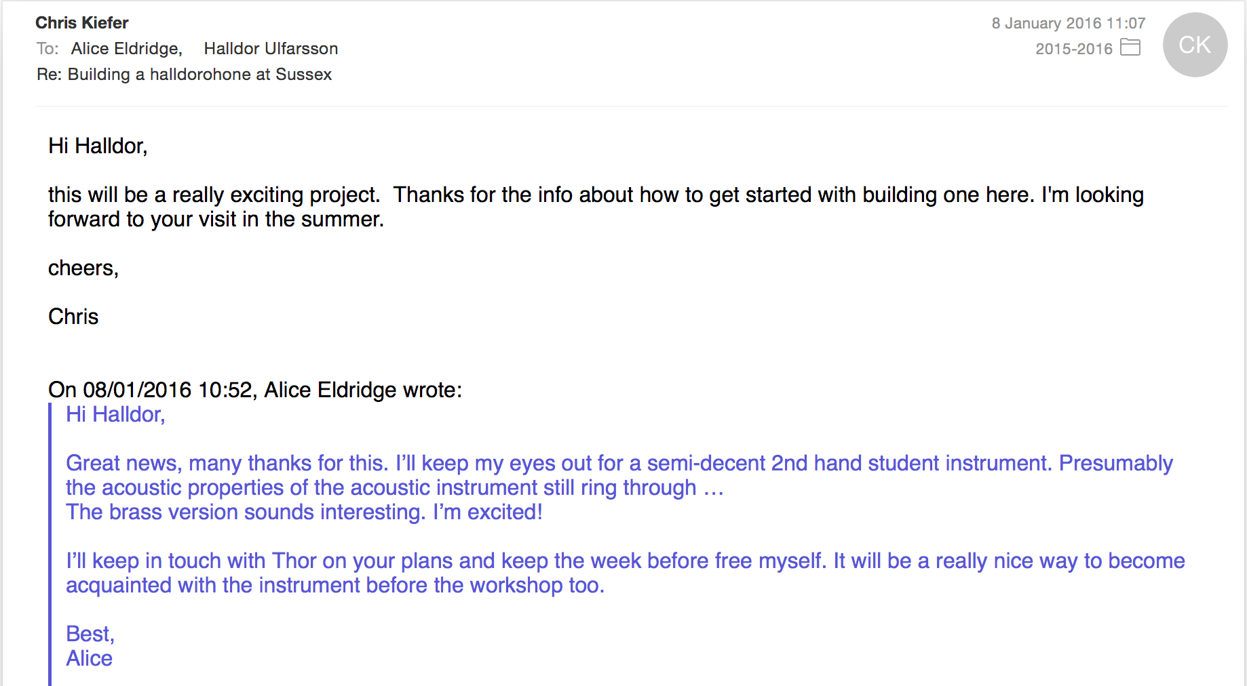Click the To: field label
Screen dimensions: 1247x686
47,49
